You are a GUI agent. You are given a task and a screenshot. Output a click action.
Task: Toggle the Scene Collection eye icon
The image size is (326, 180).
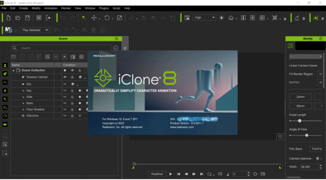point(72,70)
